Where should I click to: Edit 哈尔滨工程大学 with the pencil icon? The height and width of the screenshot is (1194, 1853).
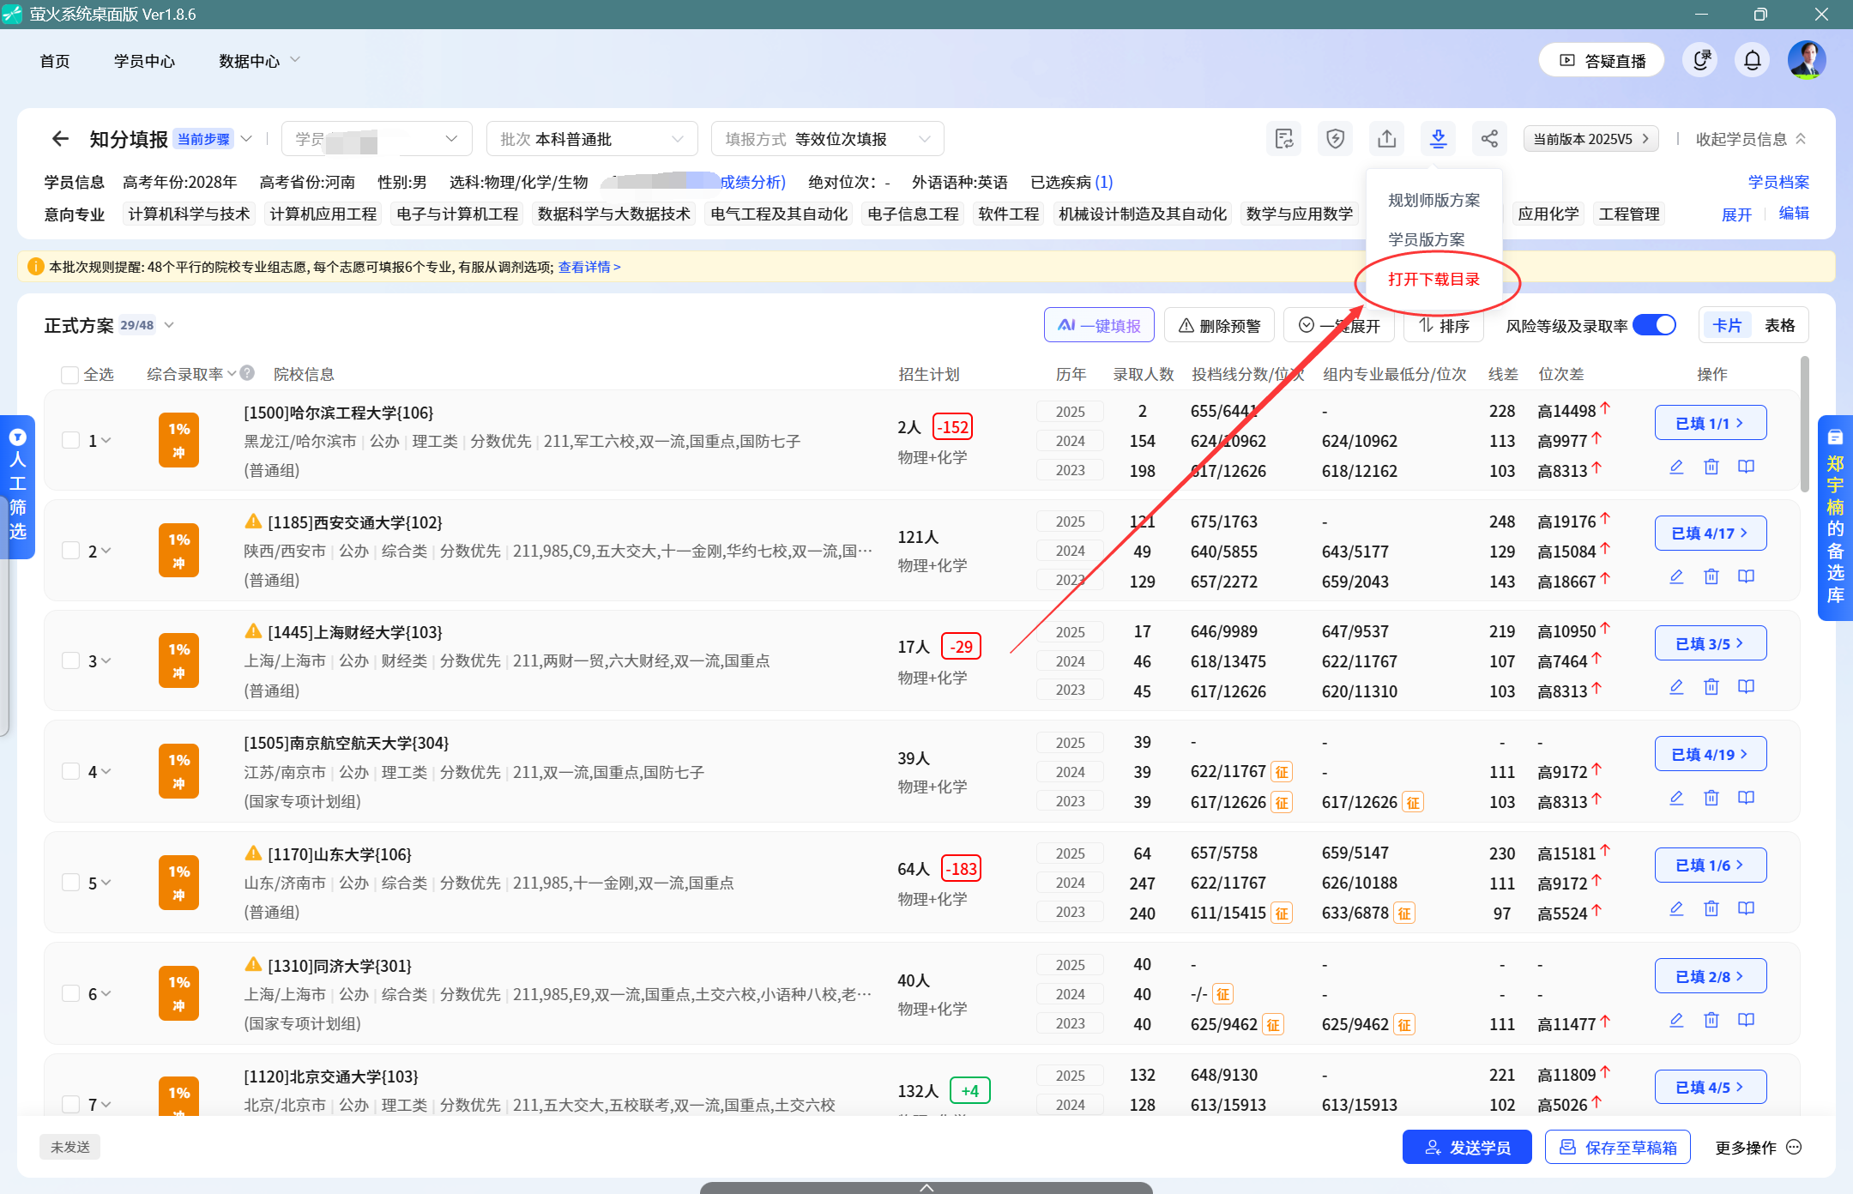pyautogui.click(x=1677, y=467)
